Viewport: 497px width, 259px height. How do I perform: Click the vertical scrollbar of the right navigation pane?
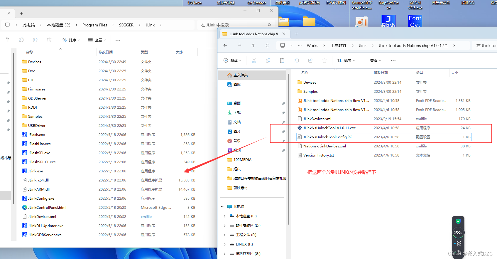click(289, 150)
